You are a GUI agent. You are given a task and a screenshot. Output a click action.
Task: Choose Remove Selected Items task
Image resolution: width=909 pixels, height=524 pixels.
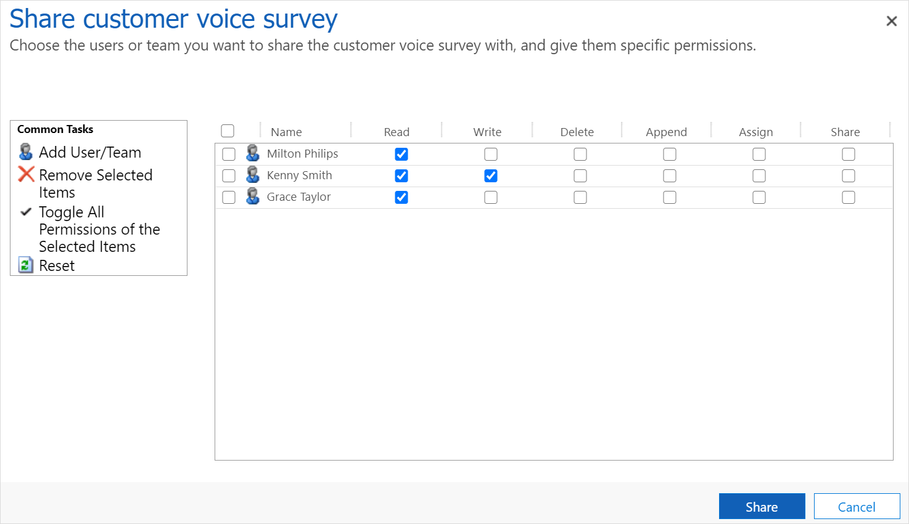pyautogui.click(x=96, y=183)
